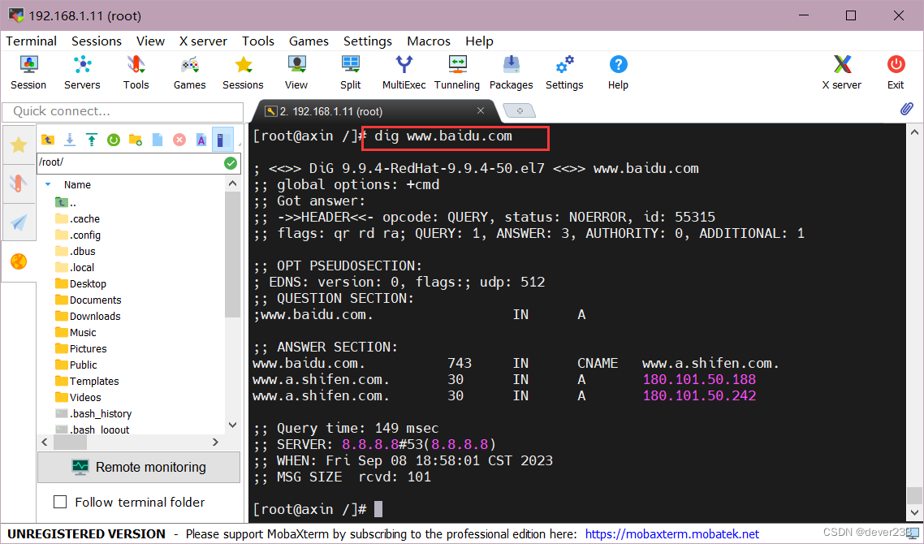
Task: Click the Games toolbar icon
Action: (x=189, y=72)
